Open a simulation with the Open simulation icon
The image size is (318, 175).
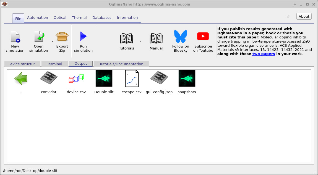coord(39,37)
